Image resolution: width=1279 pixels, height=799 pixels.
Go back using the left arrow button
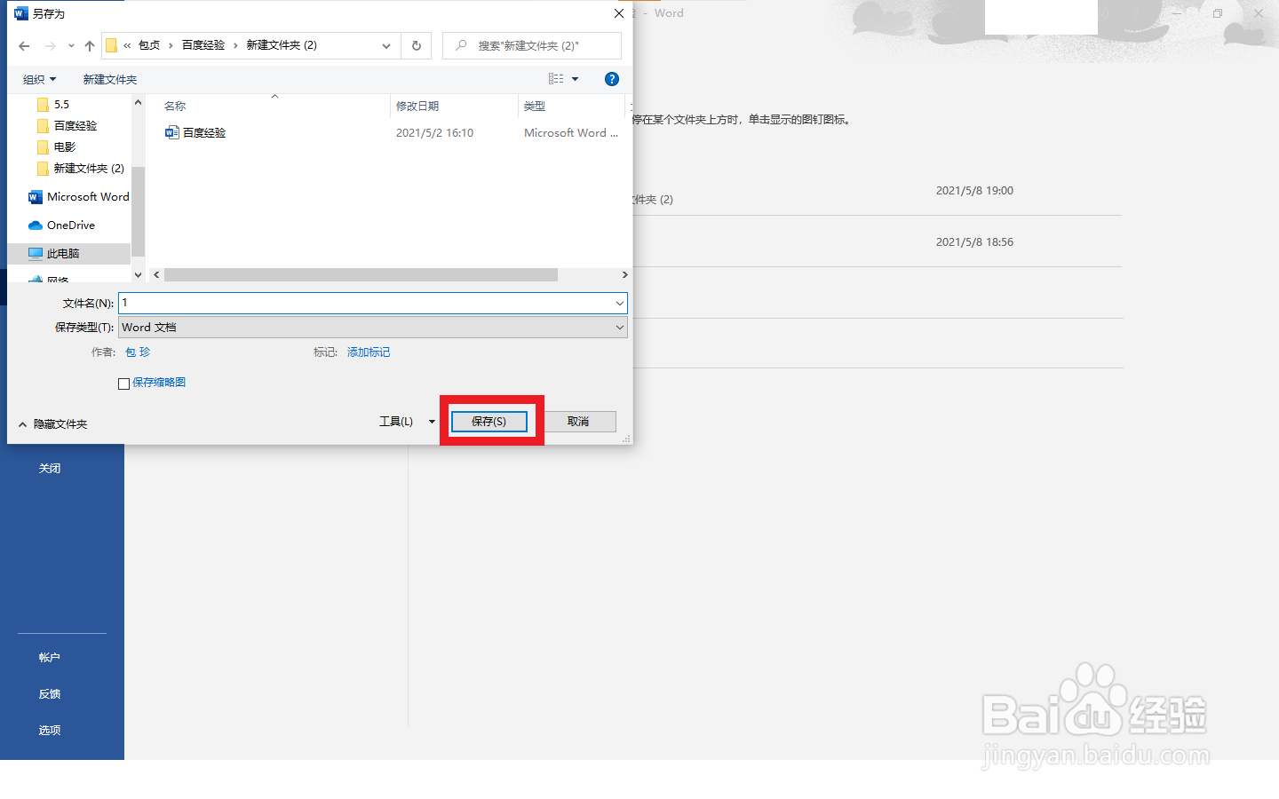tap(24, 46)
